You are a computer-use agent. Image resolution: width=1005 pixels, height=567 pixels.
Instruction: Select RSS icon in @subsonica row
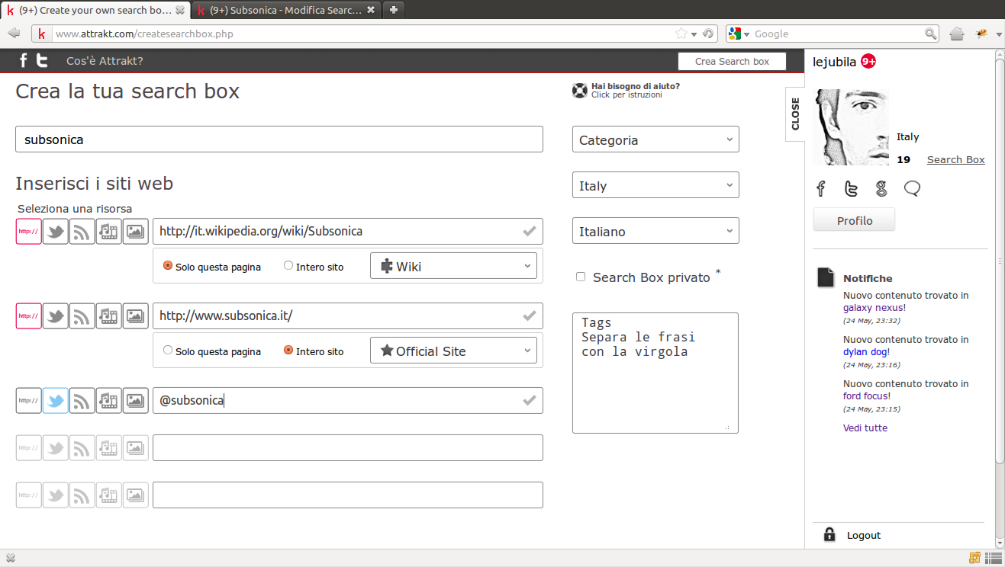pos(82,400)
